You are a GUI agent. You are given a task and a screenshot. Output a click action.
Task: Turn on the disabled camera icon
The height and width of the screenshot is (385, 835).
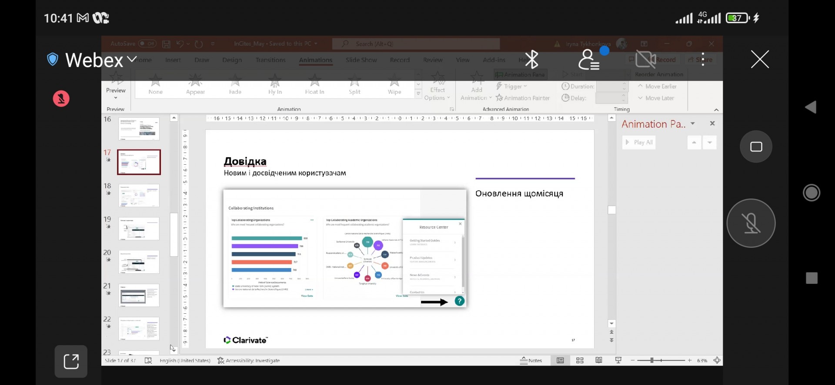coord(645,60)
